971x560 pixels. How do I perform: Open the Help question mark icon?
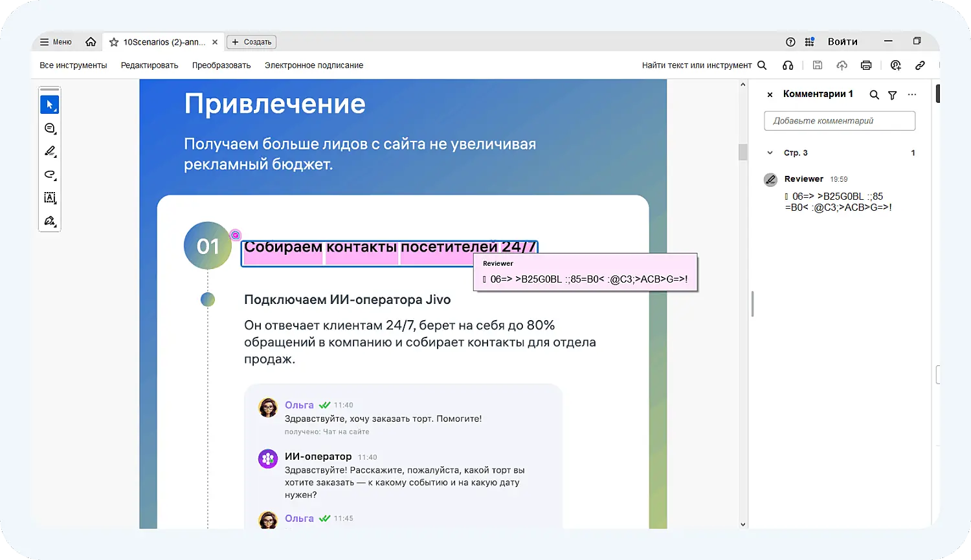pyautogui.click(x=790, y=42)
